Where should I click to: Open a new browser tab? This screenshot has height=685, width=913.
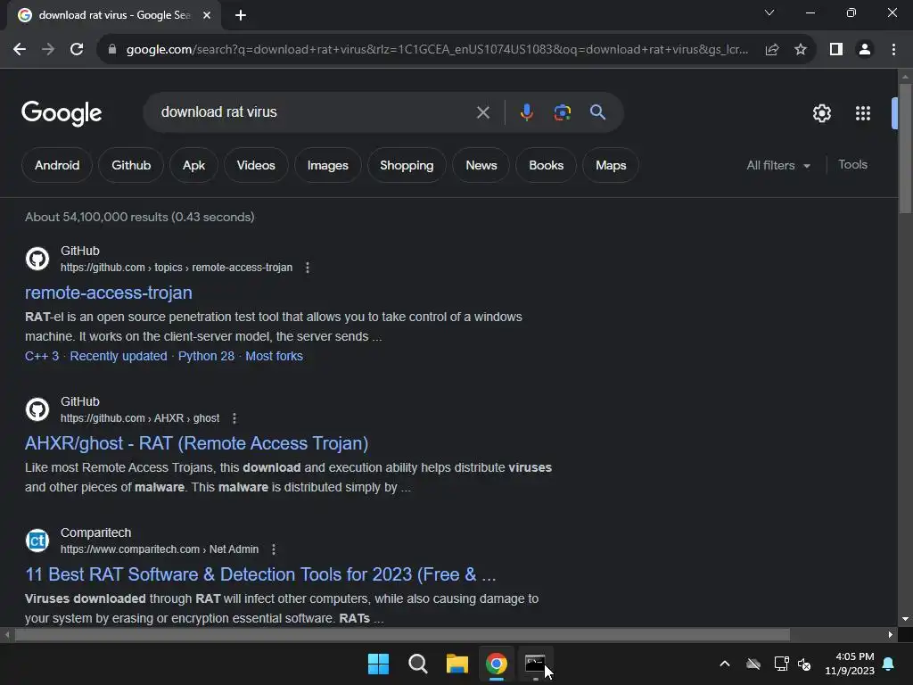241,15
